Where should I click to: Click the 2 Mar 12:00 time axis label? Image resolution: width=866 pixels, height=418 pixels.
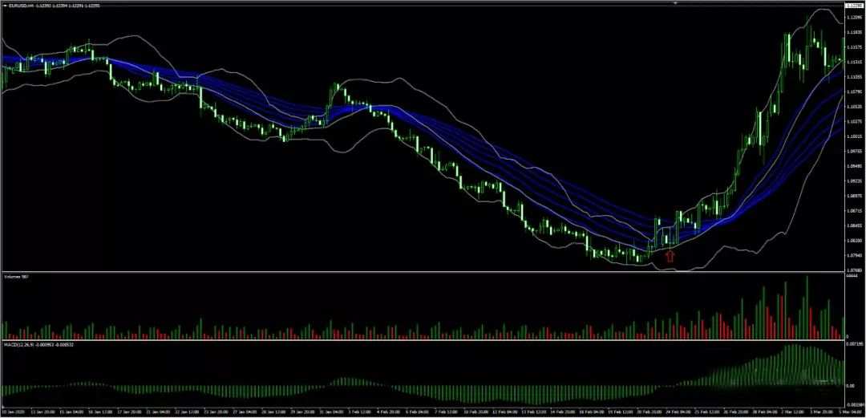pos(794,412)
